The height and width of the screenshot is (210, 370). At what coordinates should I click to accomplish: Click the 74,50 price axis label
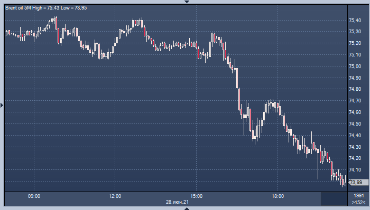[x=355, y=124]
